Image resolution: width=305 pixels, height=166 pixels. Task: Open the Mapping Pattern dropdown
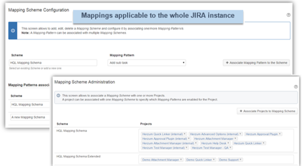point(147,63)
